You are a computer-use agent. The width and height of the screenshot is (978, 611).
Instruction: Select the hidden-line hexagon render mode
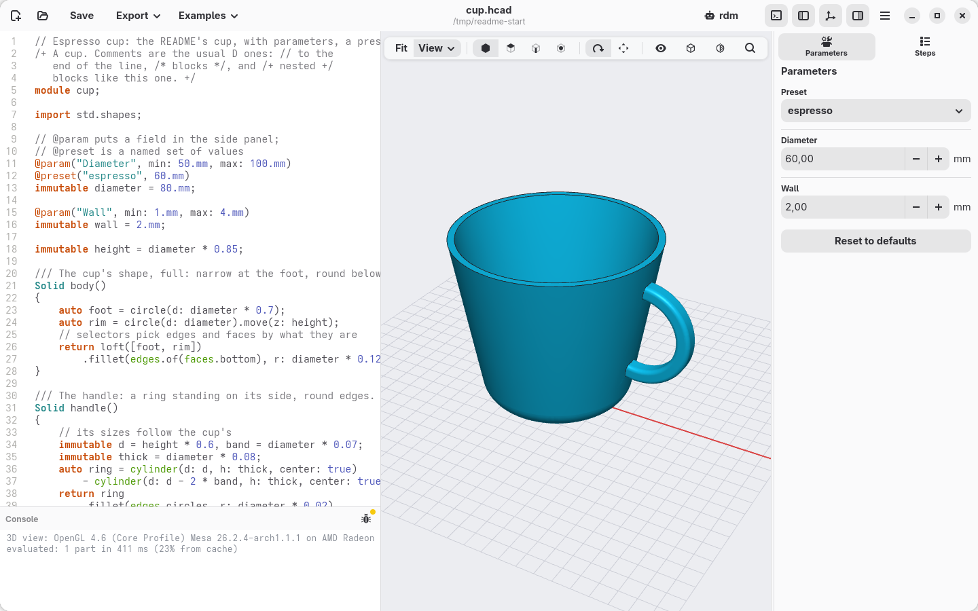tap(561, 48)
